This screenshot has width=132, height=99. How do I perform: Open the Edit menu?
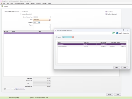coord(8,3)
